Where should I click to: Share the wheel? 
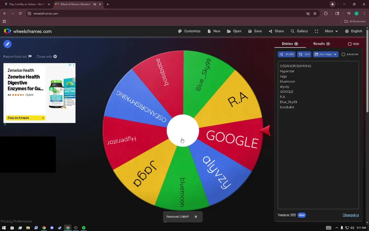276,31
